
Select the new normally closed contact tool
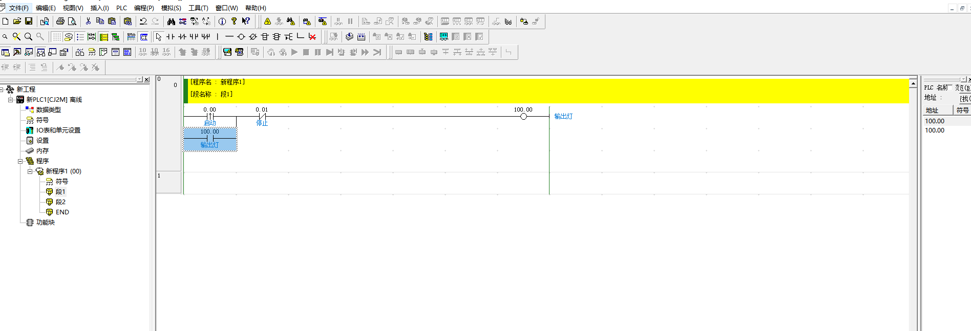point(182,37)
